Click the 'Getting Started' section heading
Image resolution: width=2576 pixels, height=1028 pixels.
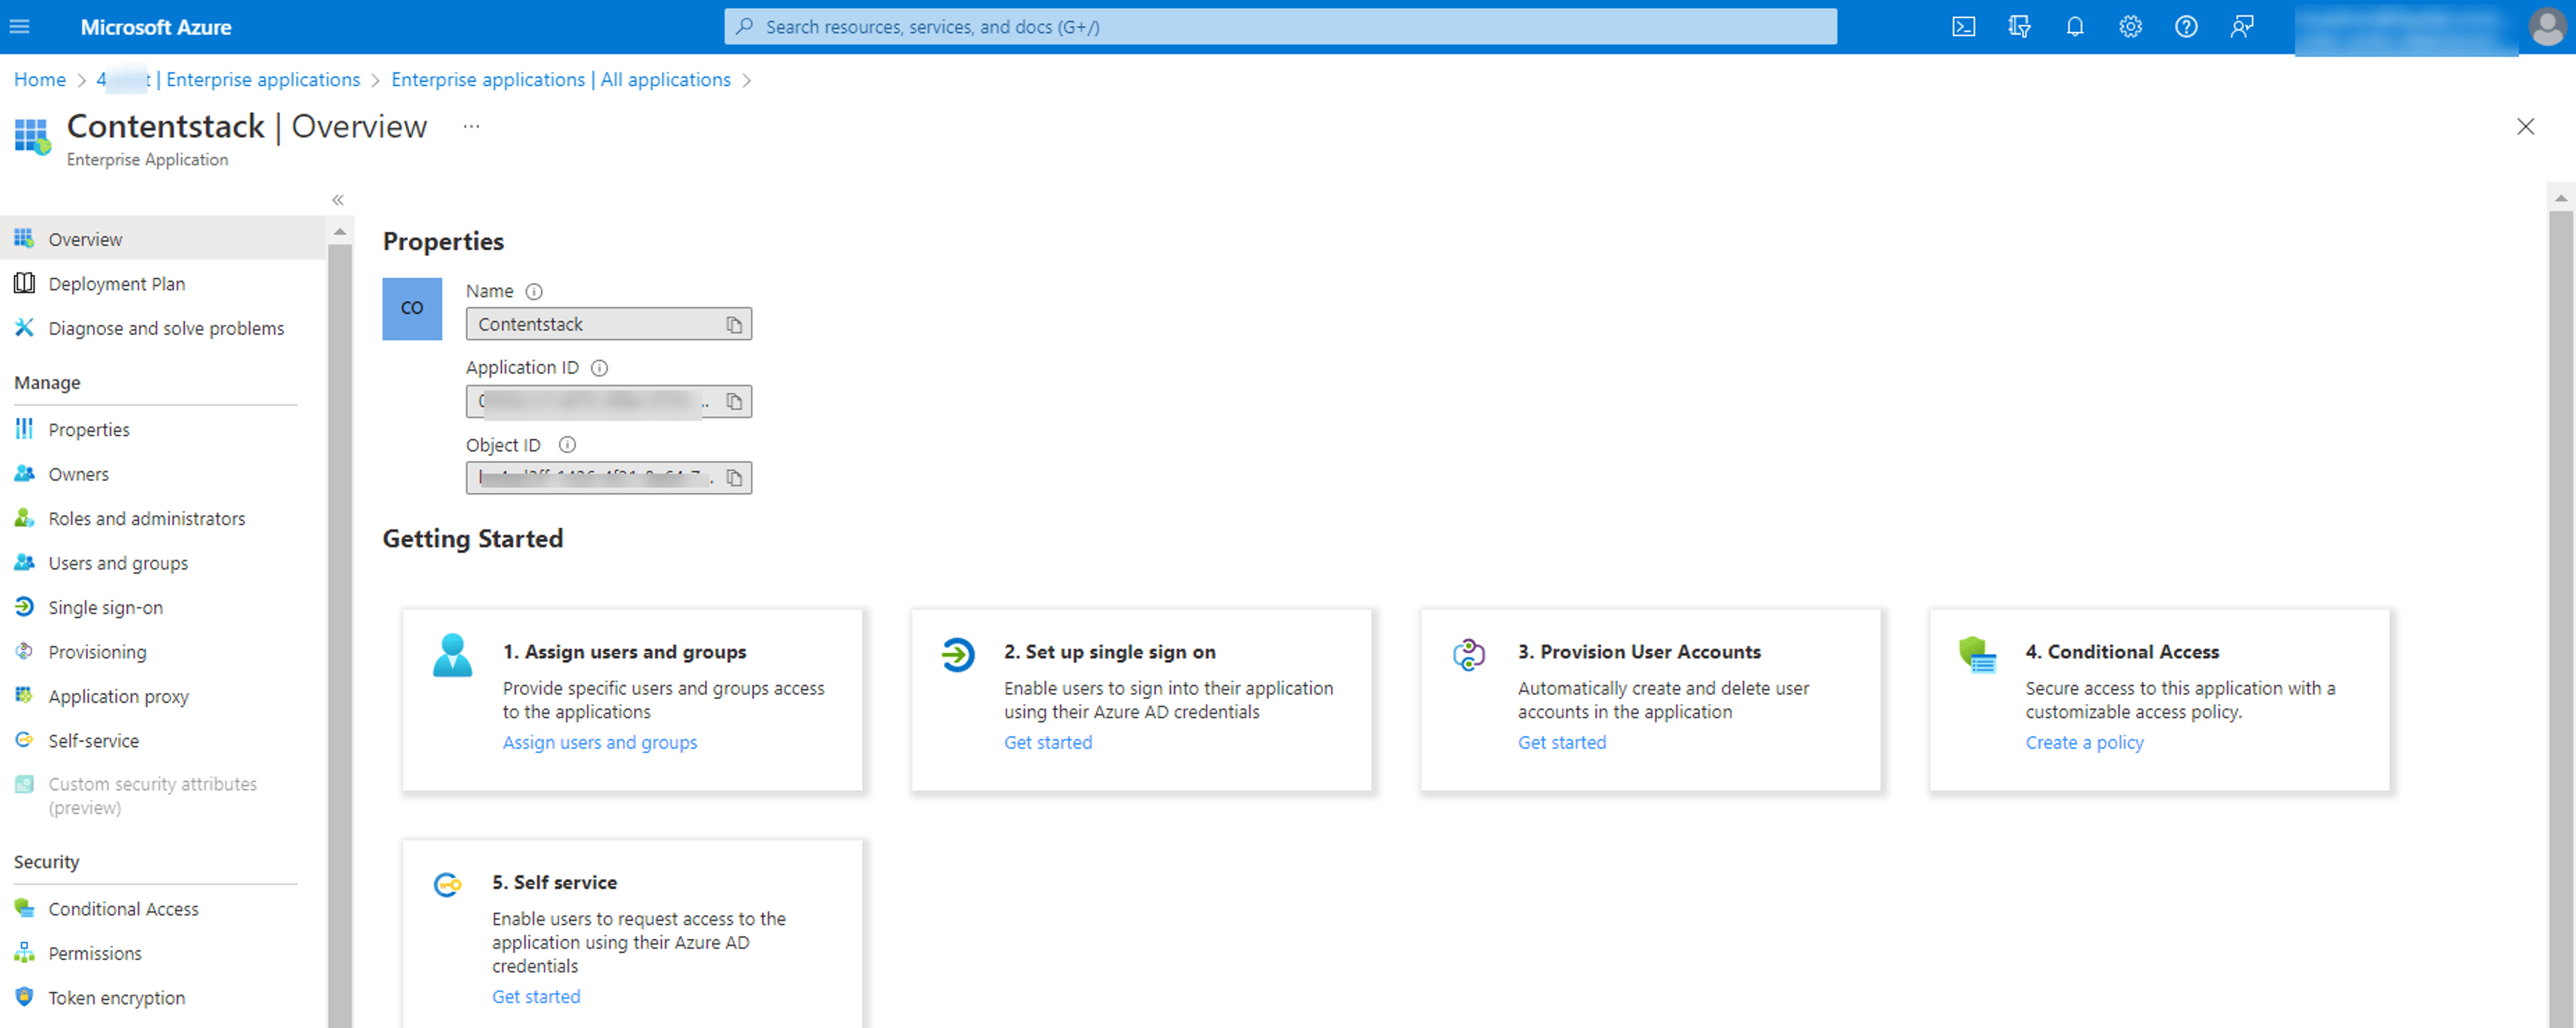[x=473, y=539]
